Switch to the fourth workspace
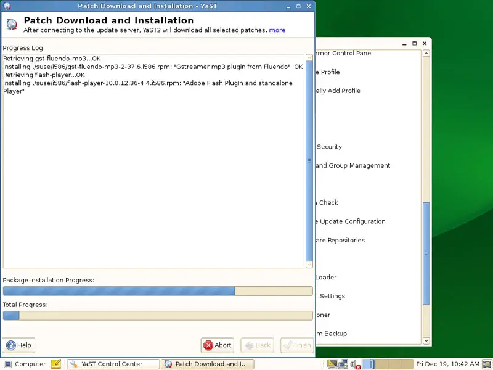 pyautogui.click(x=407, y=364)
